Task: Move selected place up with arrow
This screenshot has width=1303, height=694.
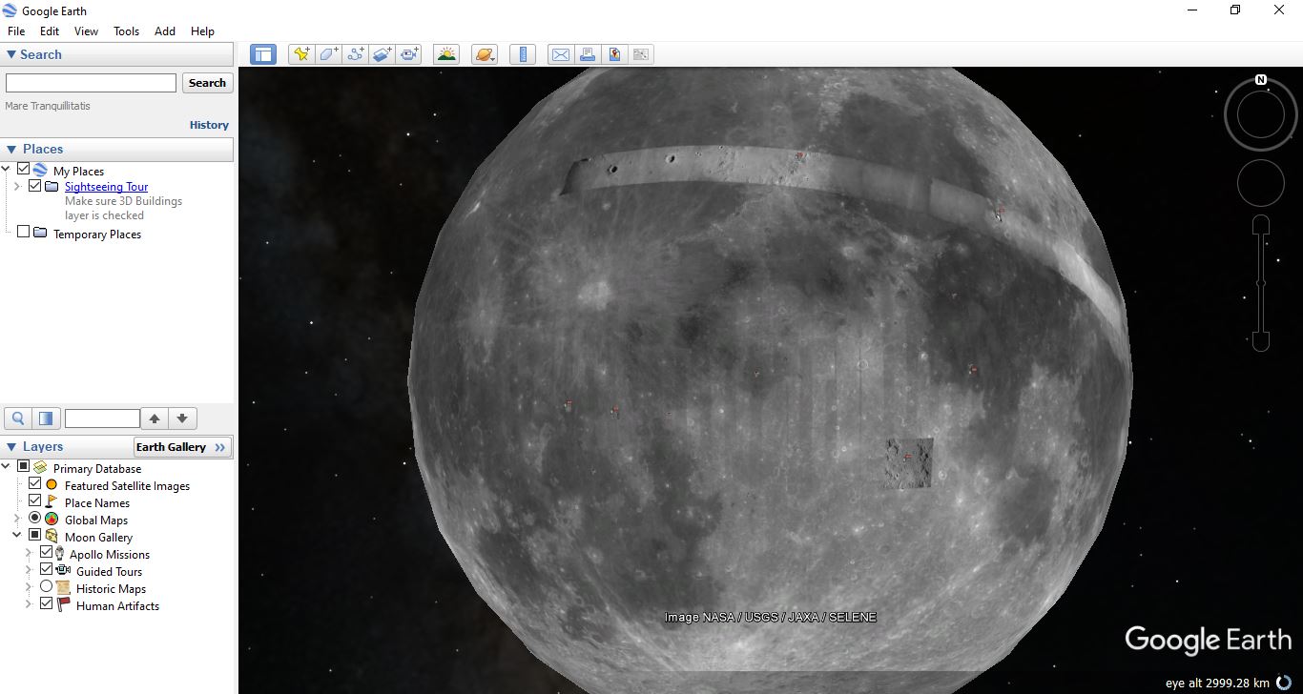Action: tap(155, 418)
